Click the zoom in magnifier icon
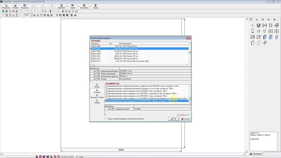Screen dimensions: 281x158 35,15
